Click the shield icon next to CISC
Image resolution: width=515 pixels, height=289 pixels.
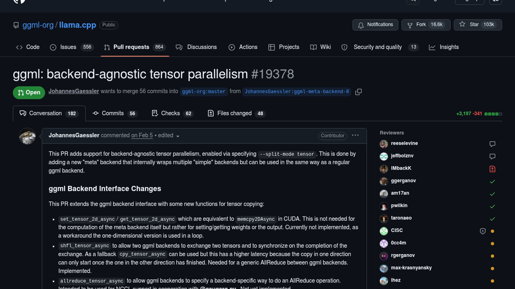click(x=483, y=231)
